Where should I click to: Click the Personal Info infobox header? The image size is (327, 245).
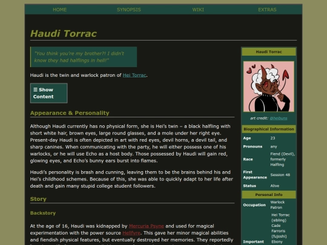pos(269,195)
